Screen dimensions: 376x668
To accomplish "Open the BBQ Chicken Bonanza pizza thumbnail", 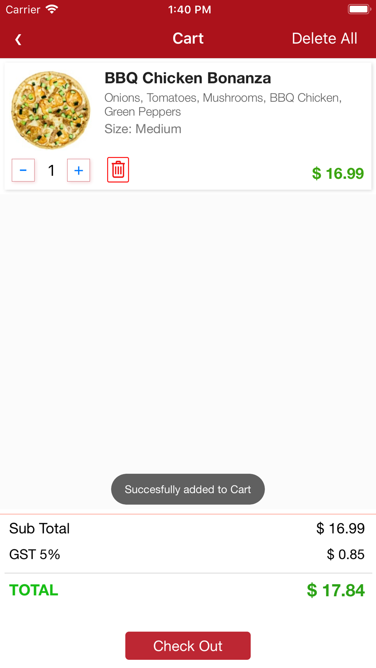I will tap(51, 110).
